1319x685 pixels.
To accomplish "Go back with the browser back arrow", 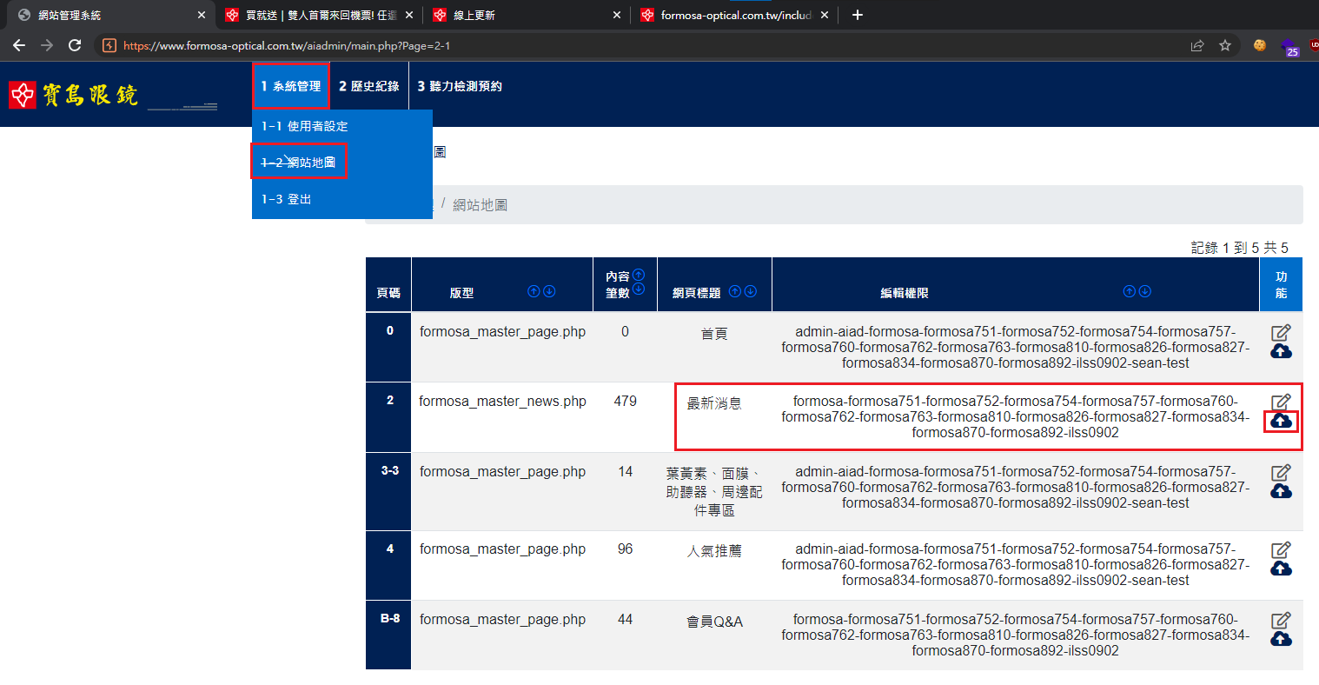I will pyautogui.click(x=19, y=45).
